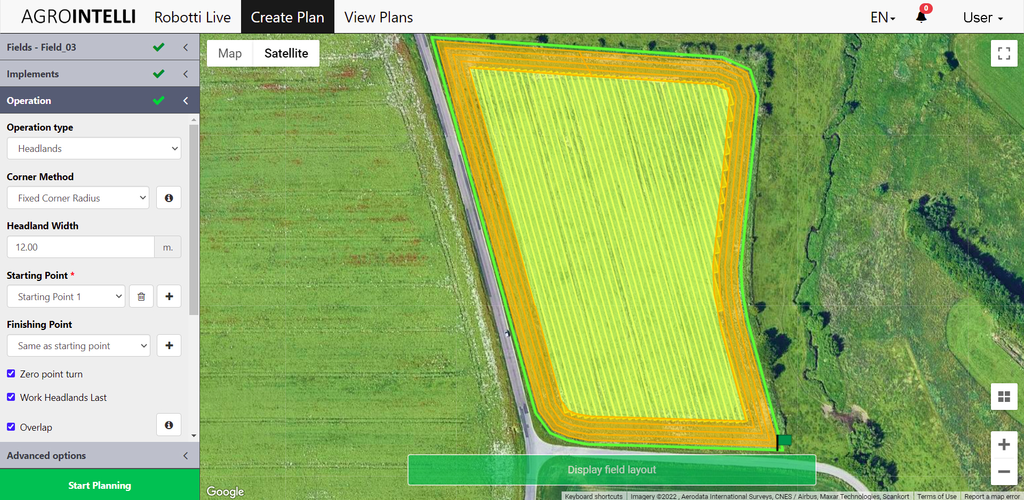The width and height of the screenshot is (1024, 500).
Task: Click Start Planning button
Action: 100,485
